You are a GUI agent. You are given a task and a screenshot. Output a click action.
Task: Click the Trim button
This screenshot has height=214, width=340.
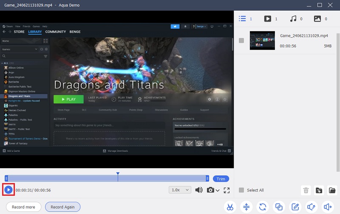(221, 179)
